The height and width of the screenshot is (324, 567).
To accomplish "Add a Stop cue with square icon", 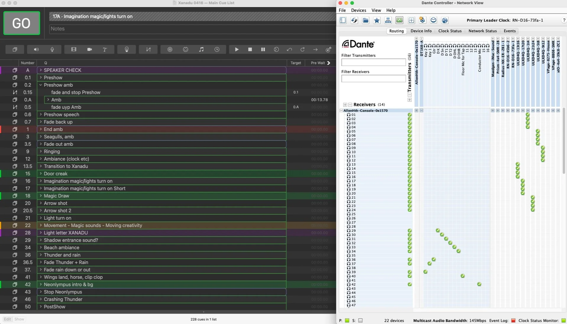I will (250, 49).
